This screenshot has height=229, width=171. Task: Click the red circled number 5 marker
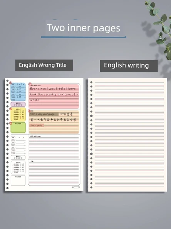point(11,123)
